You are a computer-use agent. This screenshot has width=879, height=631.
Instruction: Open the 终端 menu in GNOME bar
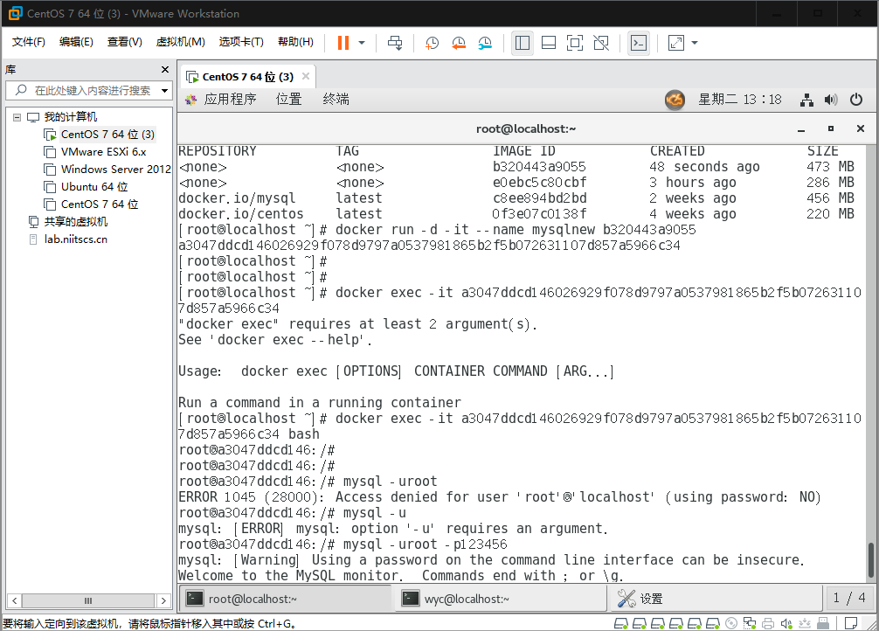(336, 100)
